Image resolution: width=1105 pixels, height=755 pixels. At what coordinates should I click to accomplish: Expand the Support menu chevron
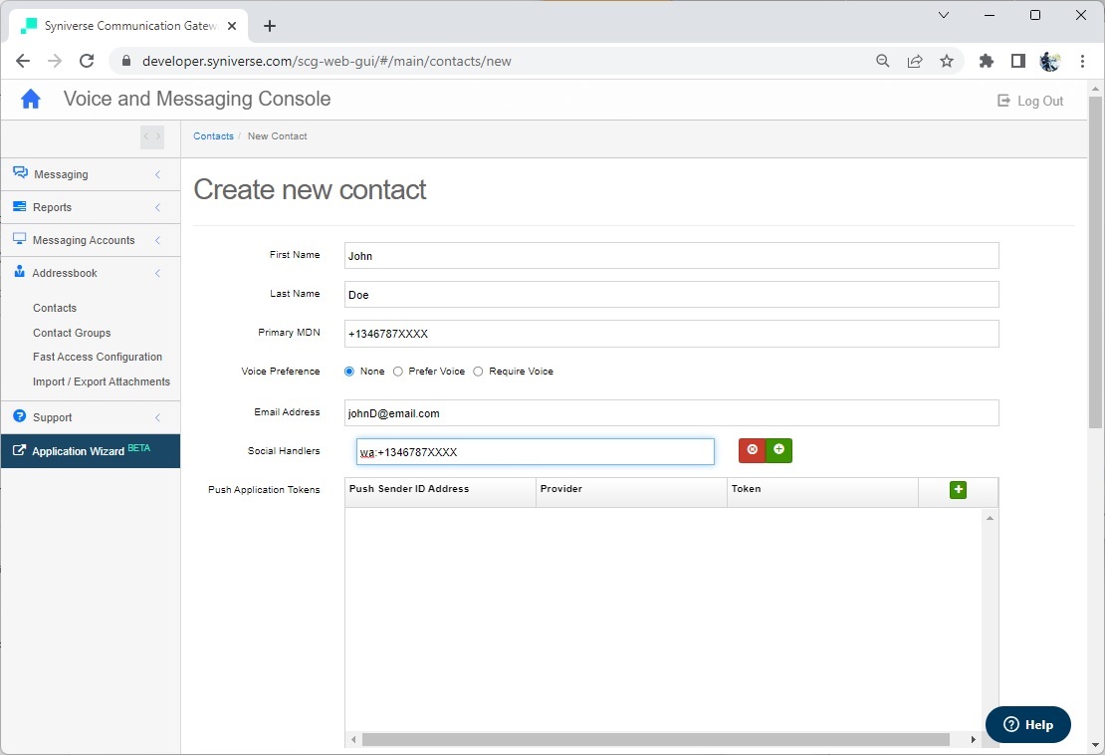pos(158,417)
